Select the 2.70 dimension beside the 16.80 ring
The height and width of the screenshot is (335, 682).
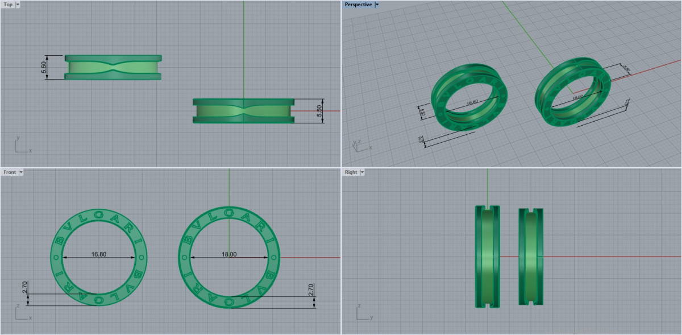click(25, 288)
